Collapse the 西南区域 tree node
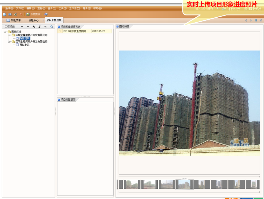The image size is (264, 199). (x=5, y=32)
